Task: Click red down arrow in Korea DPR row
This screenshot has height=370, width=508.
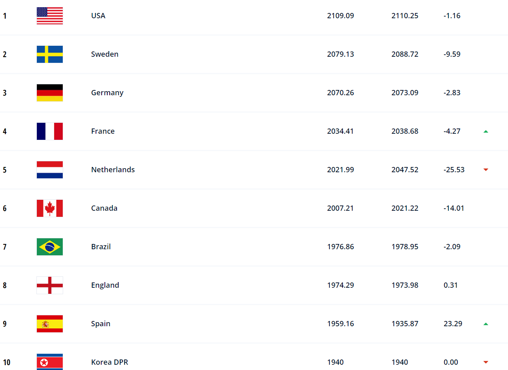Action: click(x=486, y=362)
